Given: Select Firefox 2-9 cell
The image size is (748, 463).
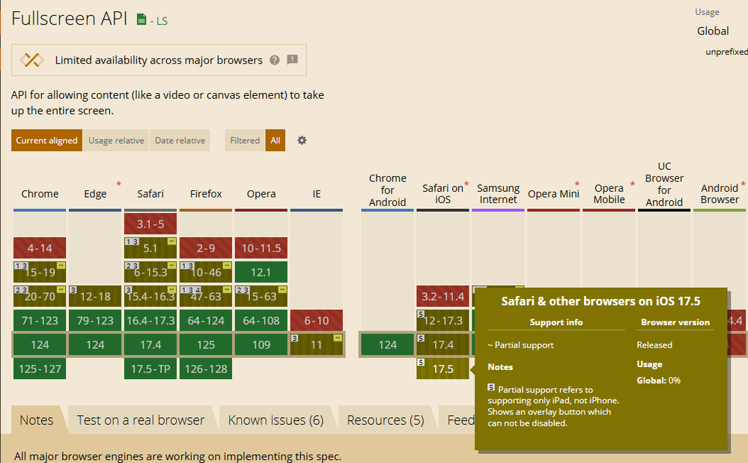Looking at the screenshot, I should [206, 248].
